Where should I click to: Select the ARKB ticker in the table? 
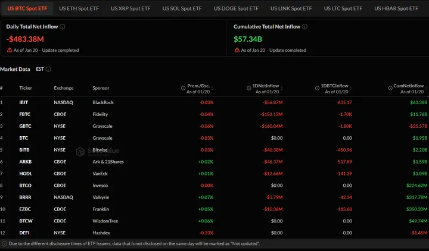[24, 161]
